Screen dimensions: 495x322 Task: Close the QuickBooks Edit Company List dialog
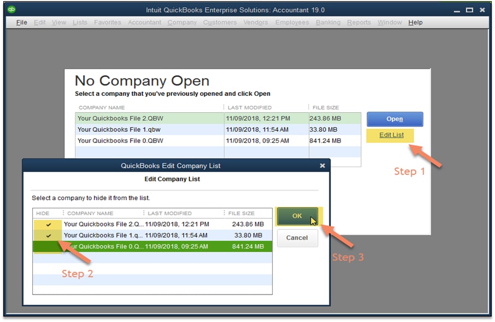(322, 166)
